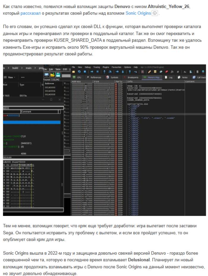
Task: Click the Run arrow icon in x64dbg toolbar
Action: click(92, 72)
